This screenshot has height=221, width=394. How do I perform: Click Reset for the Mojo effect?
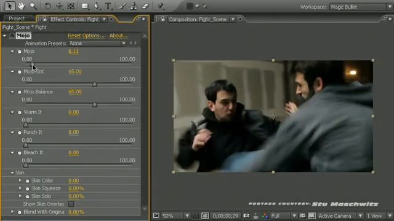pyautogui.click(x=75, y=36)
